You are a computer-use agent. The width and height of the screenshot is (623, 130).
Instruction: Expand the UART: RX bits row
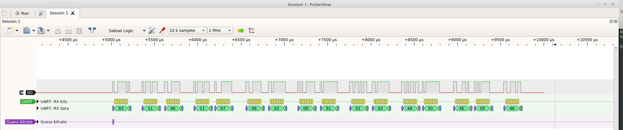click(38, 101)
